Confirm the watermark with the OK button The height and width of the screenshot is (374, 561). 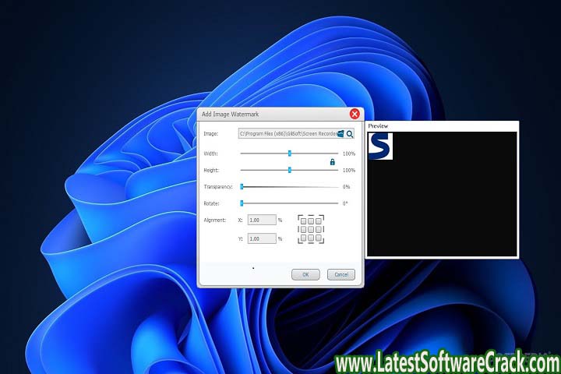[x=305, y=274]
